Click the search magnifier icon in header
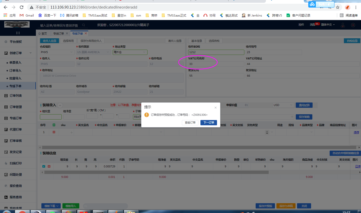Viewport: 361px width, 213px height. pos(84,25)
